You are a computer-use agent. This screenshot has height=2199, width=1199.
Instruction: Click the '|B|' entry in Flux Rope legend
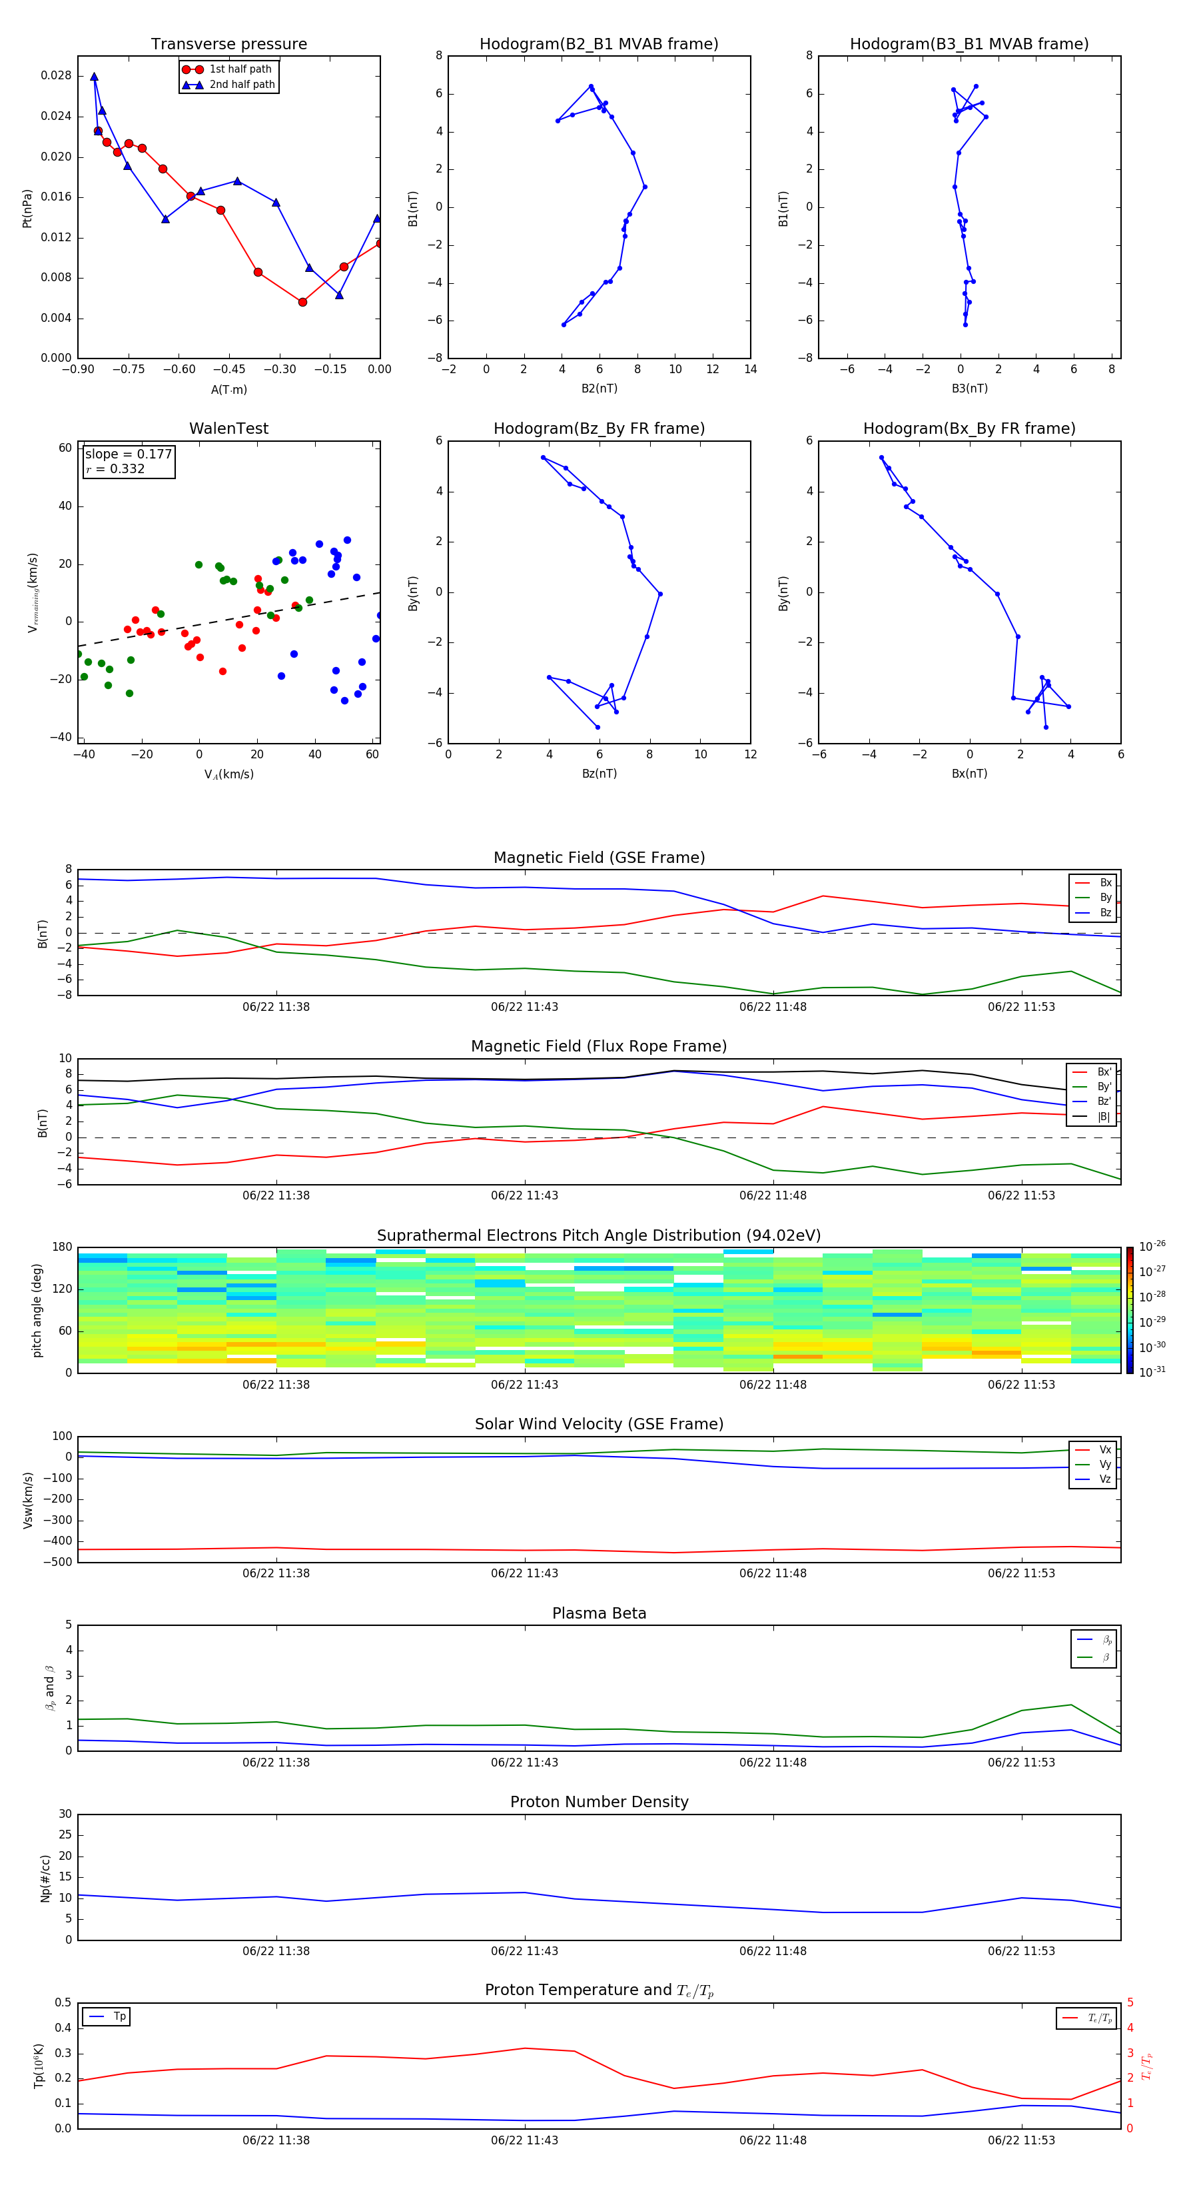(1092, 1117)
